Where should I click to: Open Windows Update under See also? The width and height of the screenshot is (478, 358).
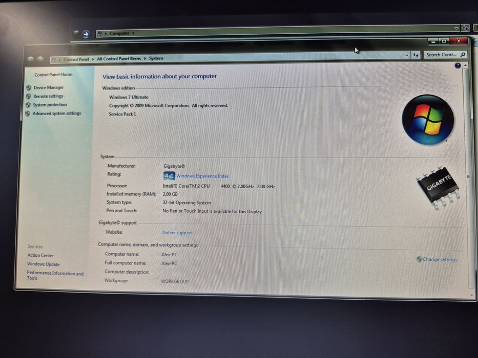[x=43, y=264]
